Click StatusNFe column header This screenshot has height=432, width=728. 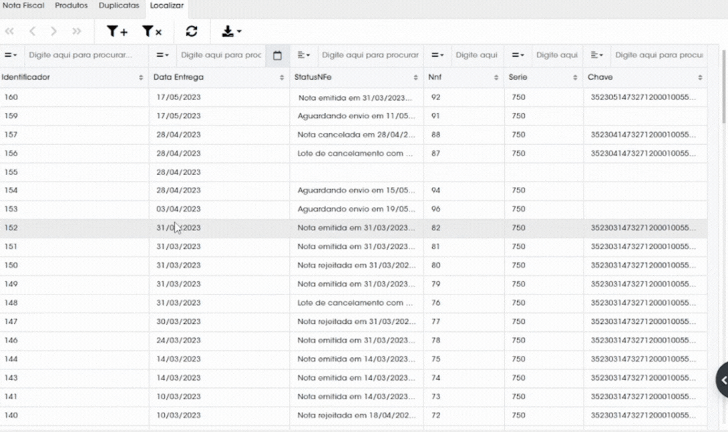[357, 77]
